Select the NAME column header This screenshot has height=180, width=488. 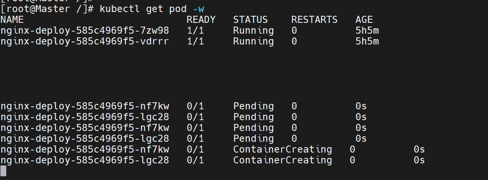[12, 20]
